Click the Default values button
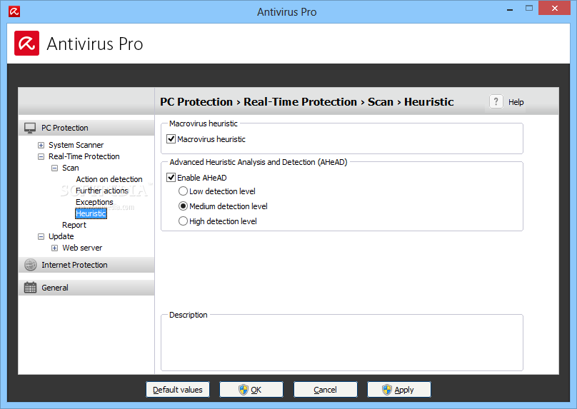The image size is (577, 409). [x=178, y=390]
